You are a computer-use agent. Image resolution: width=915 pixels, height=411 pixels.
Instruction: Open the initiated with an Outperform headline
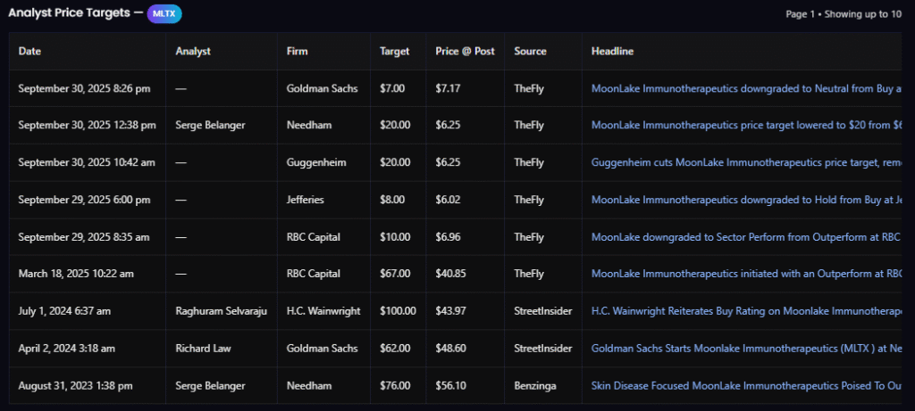pos(746,274)
